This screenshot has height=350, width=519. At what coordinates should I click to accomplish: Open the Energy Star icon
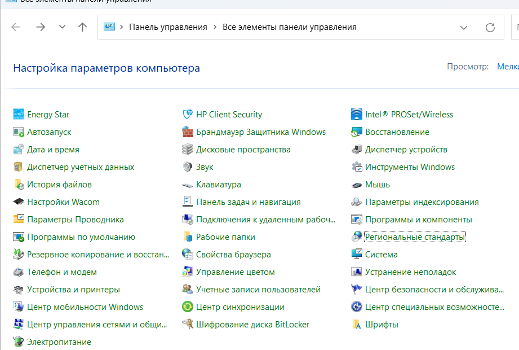(x=19, y=115)
